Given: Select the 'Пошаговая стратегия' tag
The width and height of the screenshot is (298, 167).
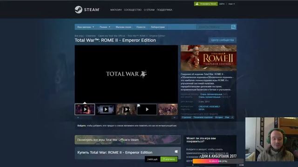Looking at the screenshot, I should (x=203, y=117).
